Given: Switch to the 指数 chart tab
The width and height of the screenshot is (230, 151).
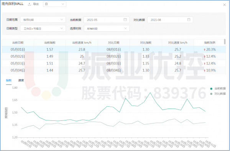Looking at the screenshot, I should (x=9, y=80).
